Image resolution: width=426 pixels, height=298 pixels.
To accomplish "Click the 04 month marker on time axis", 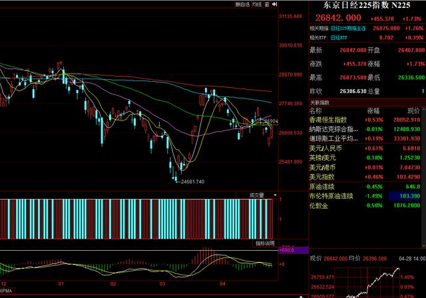I will [222, 284].
